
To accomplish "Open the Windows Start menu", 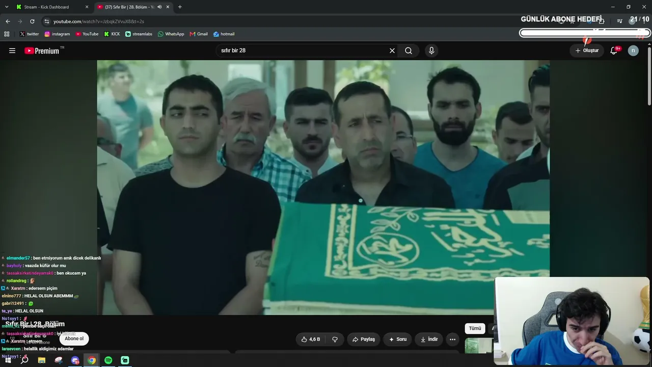I will click(8, 360).
